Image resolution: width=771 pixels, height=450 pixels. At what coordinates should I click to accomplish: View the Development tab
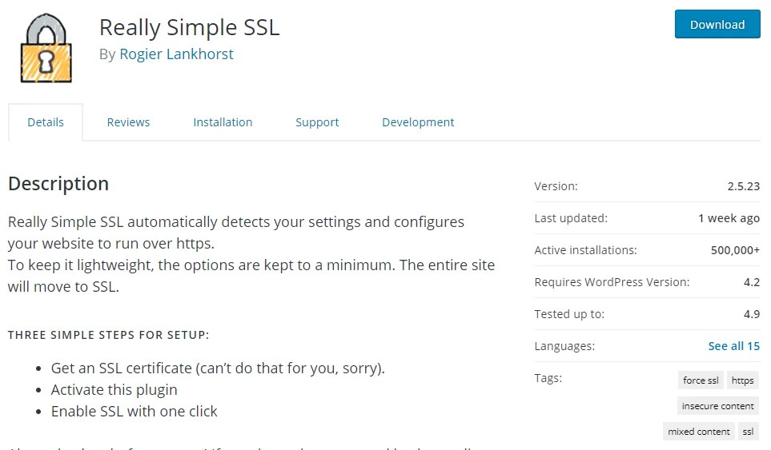(x=418, y=122)
